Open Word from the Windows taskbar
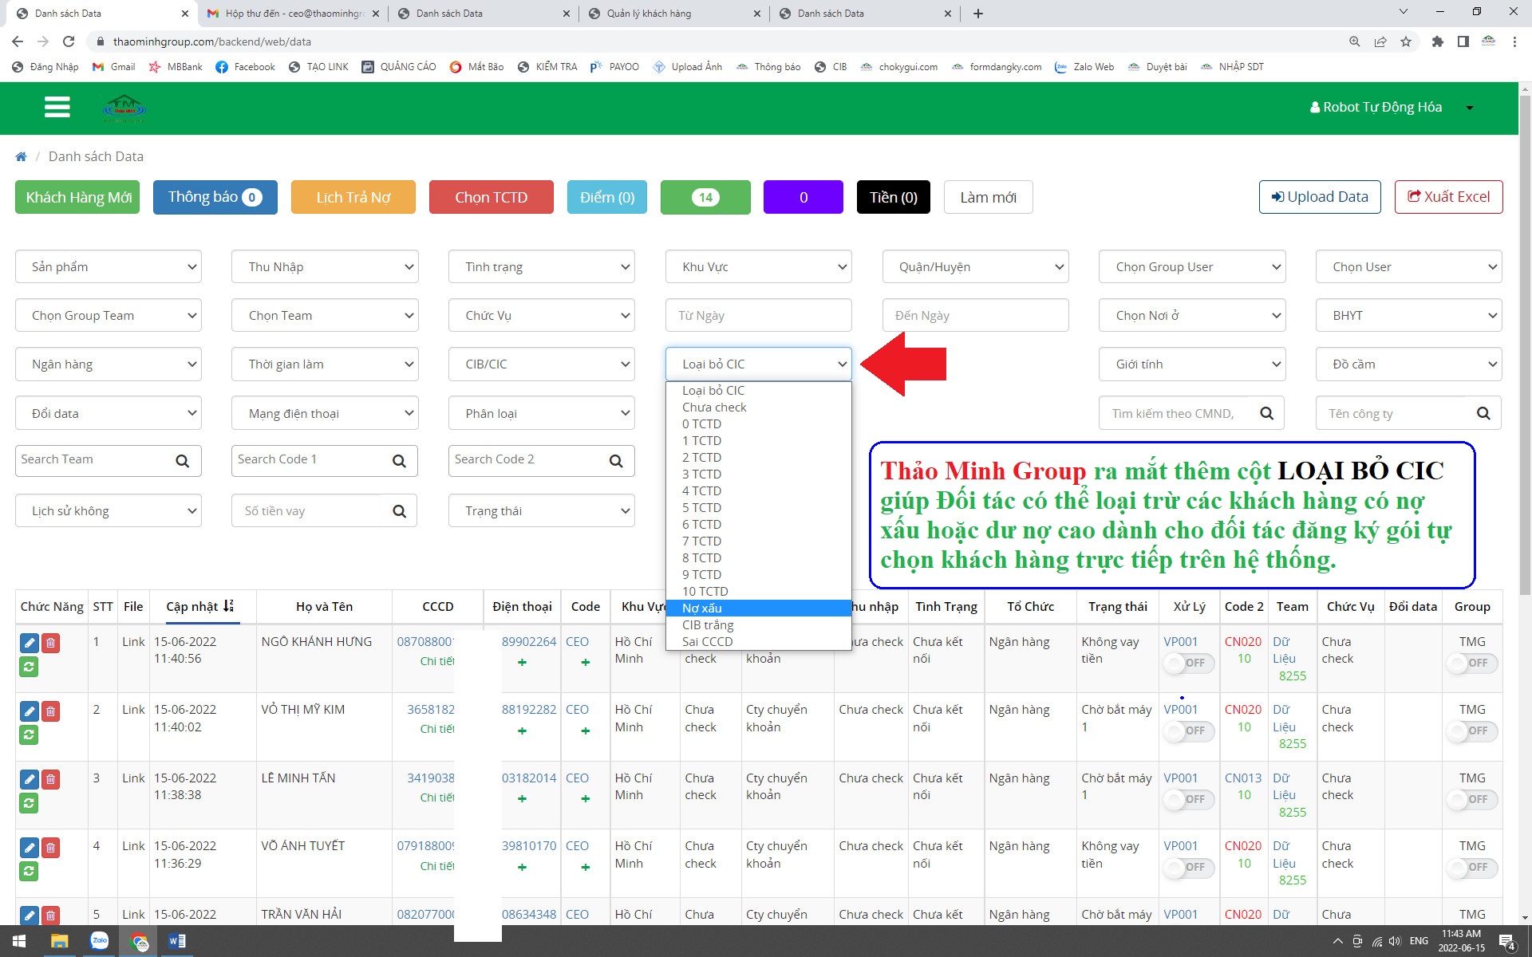This screenshot has height=957, width=1532. click(177, 941)
